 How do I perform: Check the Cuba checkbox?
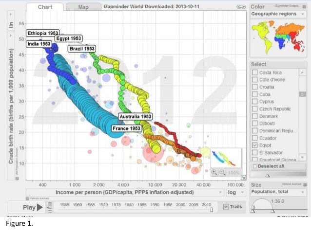pos(254,94)
